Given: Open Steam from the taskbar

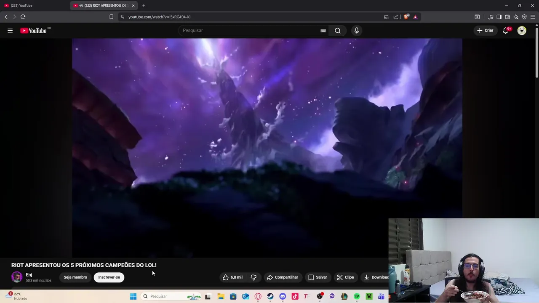Looking at the screenshot, I should click(x=270, y=296).
